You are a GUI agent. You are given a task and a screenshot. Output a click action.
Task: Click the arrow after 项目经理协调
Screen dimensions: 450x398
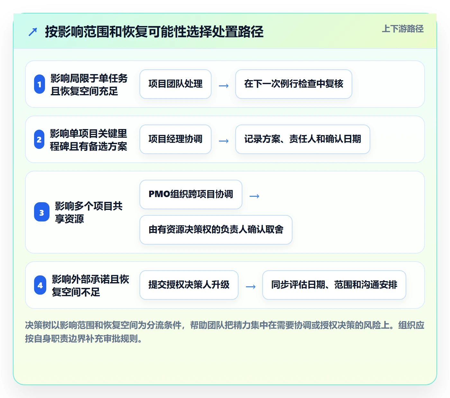[x=224, y=141]
